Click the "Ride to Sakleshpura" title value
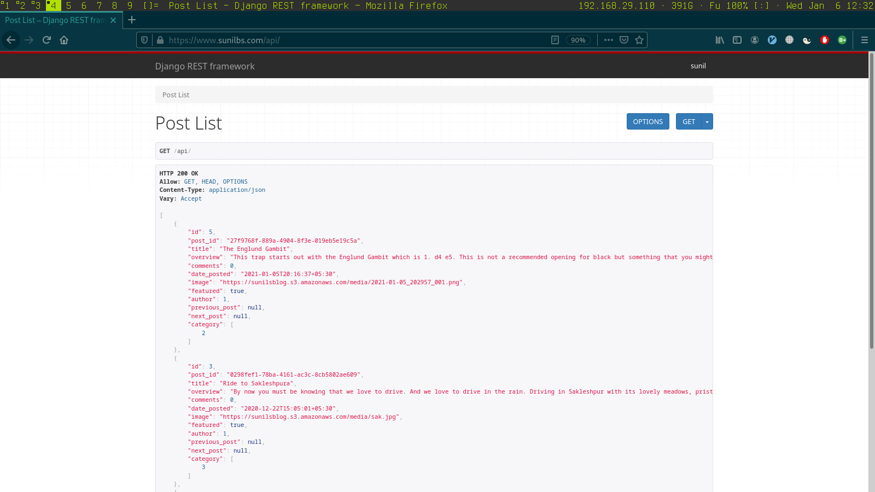Screen dimensions: 875x492 257,383
